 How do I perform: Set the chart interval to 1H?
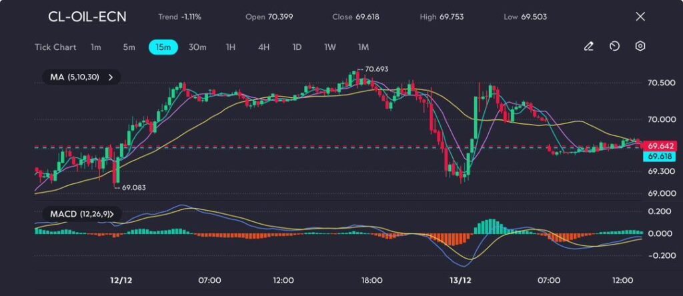click(x=231, y=47)
